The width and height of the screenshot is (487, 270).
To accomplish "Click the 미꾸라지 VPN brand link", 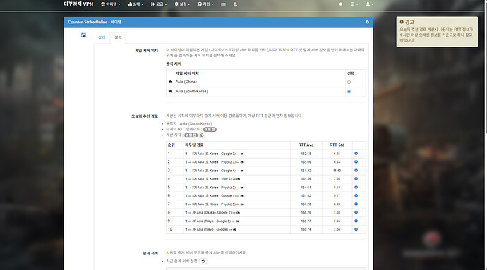I will coord(78,4).
